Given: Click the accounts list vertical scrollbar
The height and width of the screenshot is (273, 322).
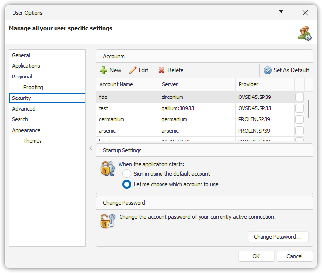Looking at the screenshot, I should tap(309, 110).
